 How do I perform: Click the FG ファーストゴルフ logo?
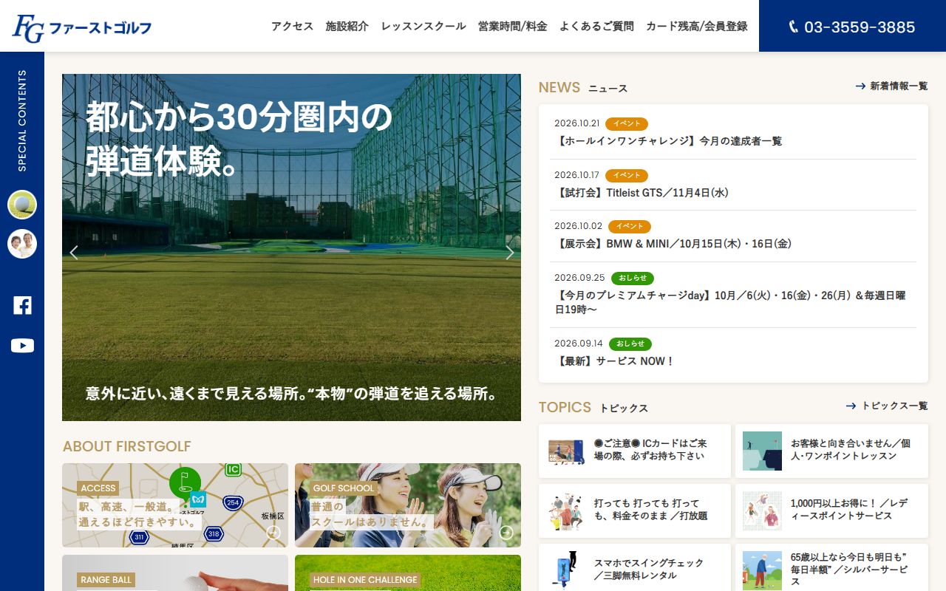tap(82, 28)
